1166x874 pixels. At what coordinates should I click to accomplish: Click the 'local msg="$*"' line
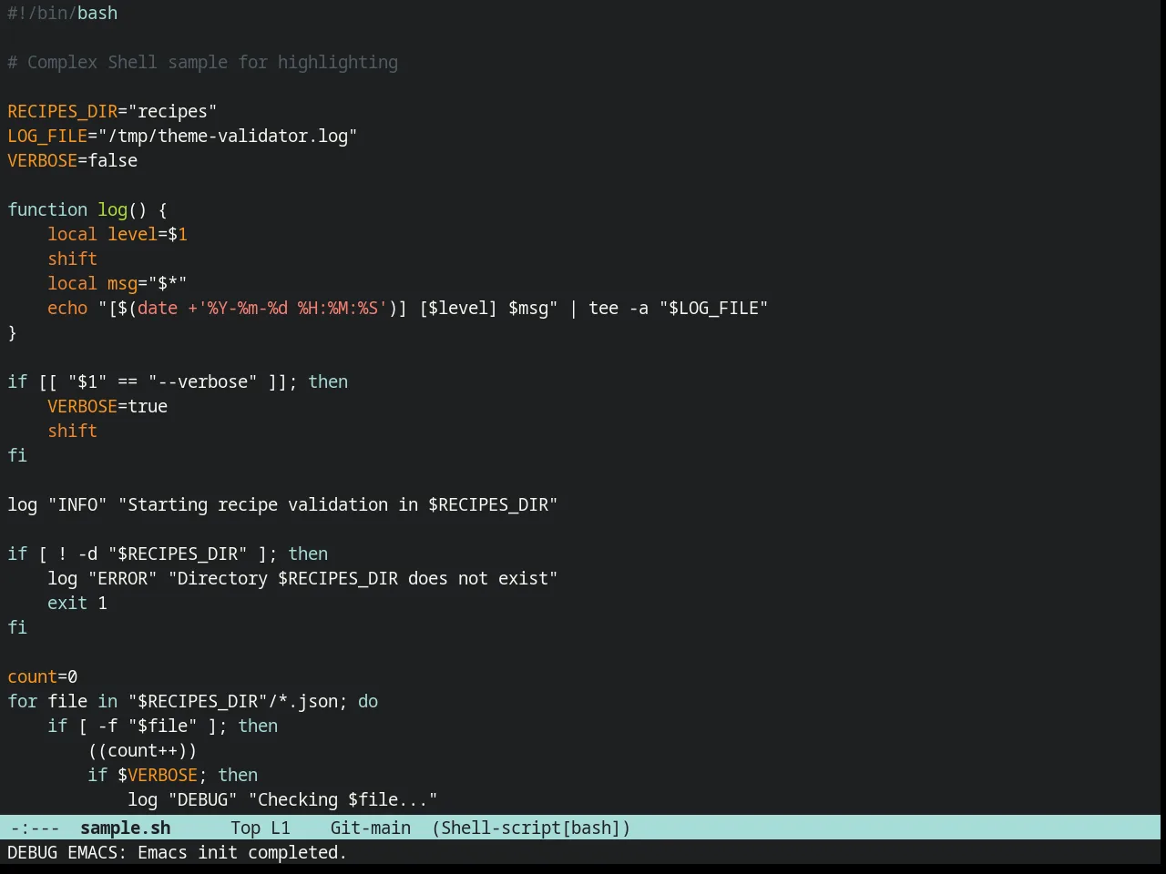pos(118,283)
